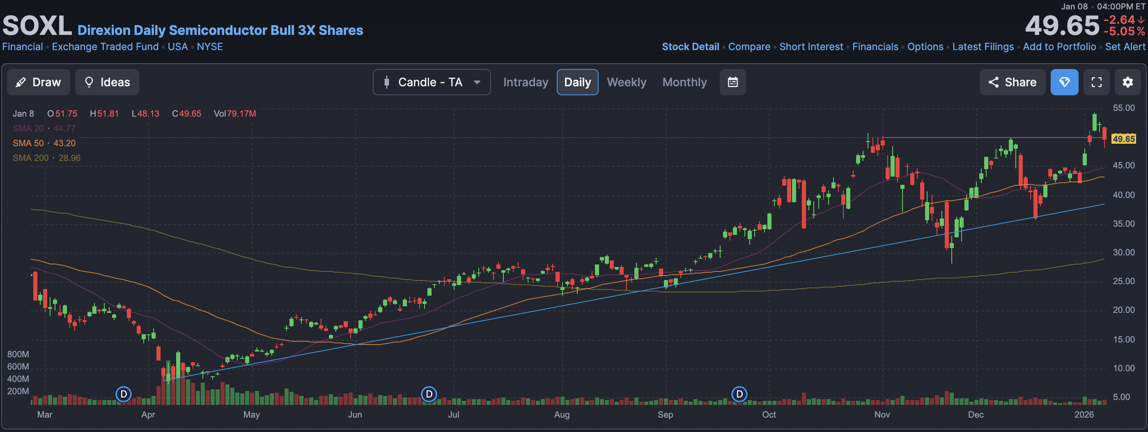Screen dimensions: 1148x432
Task: Click the Nov label on the time axis
Action: [882, 415]
